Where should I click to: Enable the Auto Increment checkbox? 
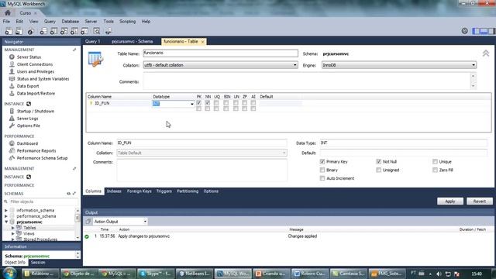click(x=322, y=178)
